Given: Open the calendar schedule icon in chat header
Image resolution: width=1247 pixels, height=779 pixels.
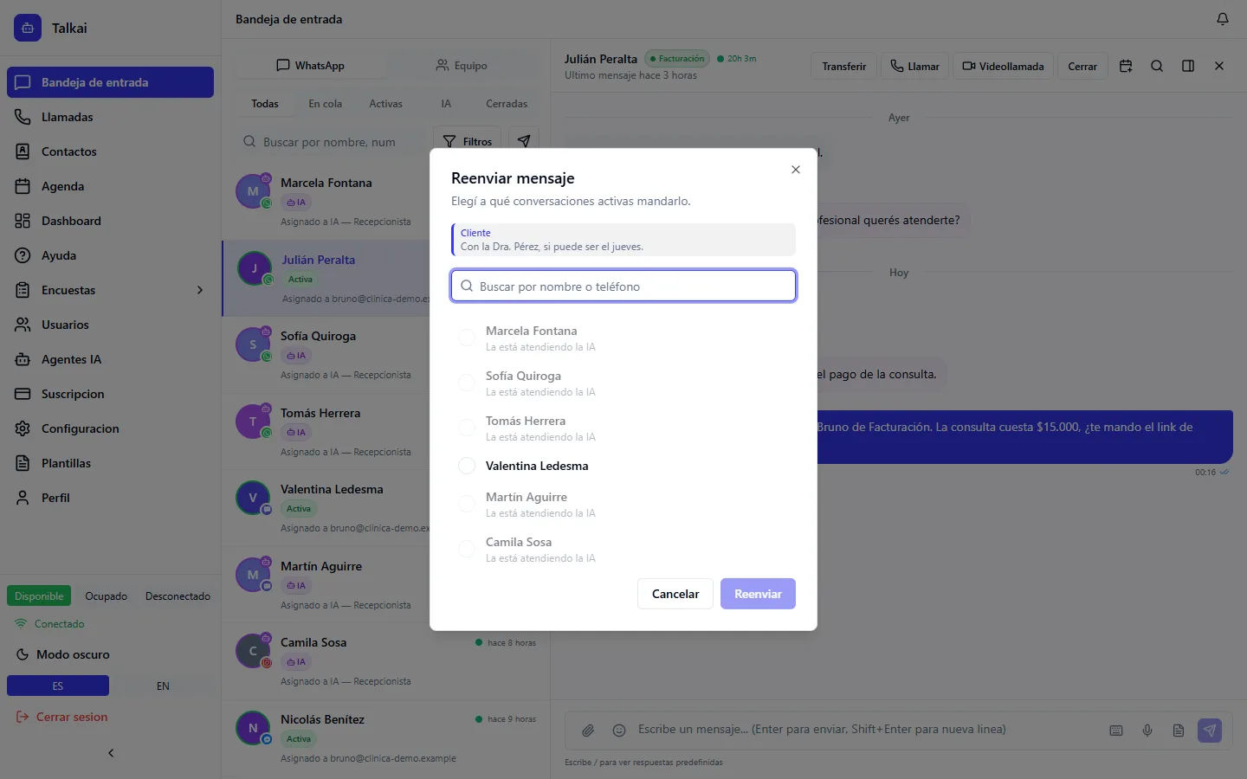Looking at the screenshot, I should coord(1126,66).
